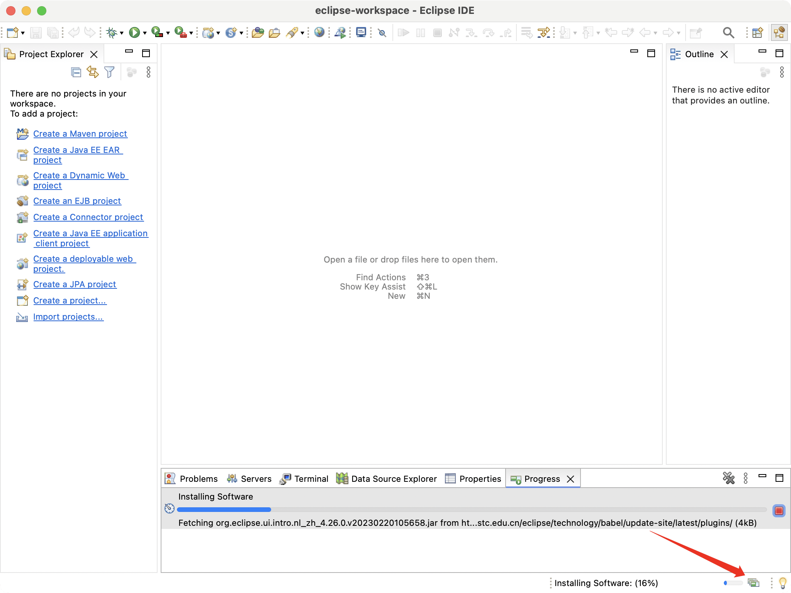
Task: Toggle the Use Step Filters toolbar button
Action: coord(543,32)
